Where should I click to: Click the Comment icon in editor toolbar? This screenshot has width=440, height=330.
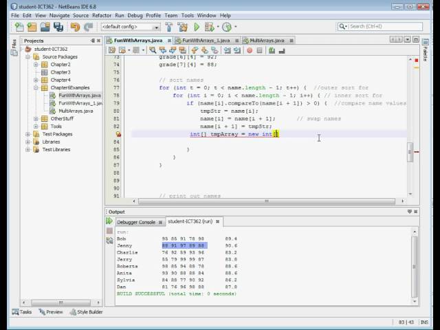272,50
